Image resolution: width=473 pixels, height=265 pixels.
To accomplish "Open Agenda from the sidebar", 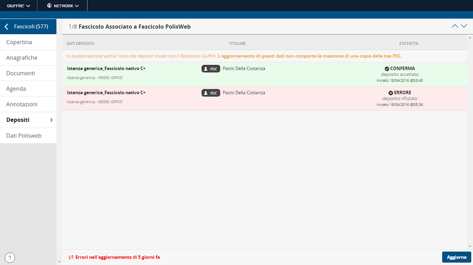I will (16, 89).
